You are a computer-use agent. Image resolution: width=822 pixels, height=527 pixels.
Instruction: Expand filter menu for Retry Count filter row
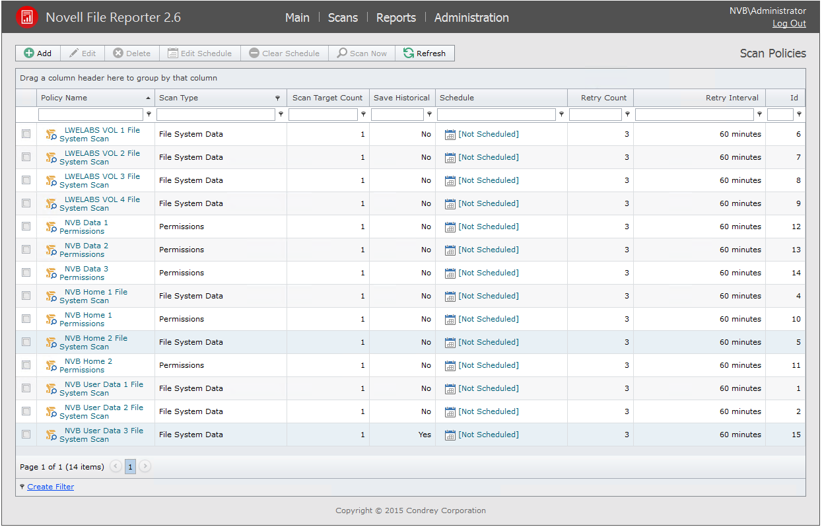point(627,115)
